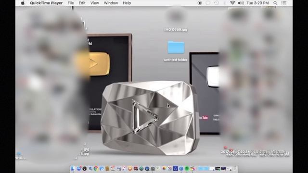Screen dimensions: 308x173
Task: Select the IMG_0669.jpg file thumbnail
Action: (176, 16)
